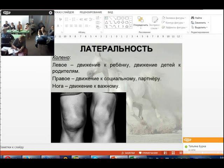This screenshot has height=168, width=224.
Task: Open Excel from the taskbar
Action: click(138, 157)
